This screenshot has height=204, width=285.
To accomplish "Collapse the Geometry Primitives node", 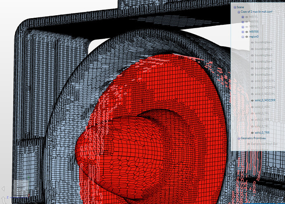I will click(239, 138).
